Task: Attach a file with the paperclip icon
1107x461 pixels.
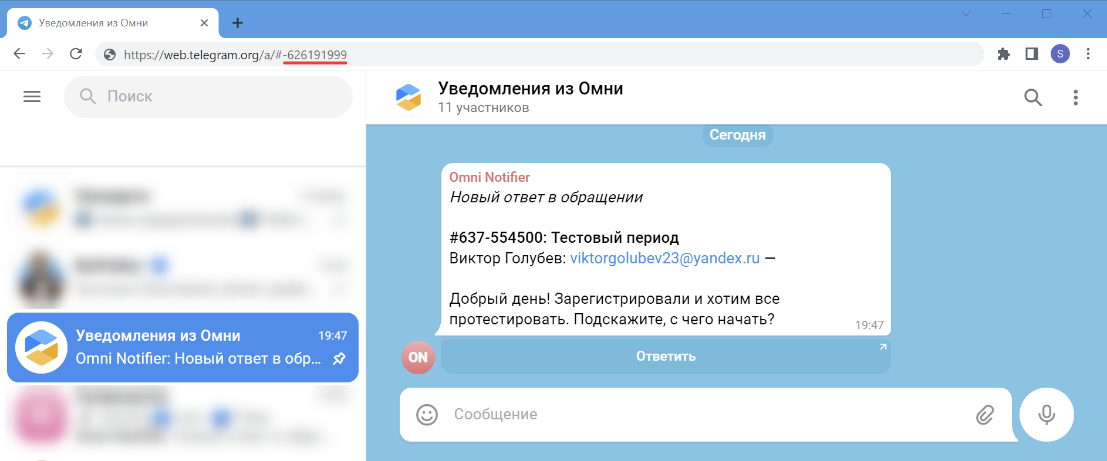Action: pyautogui.click(x=985, y=415)
